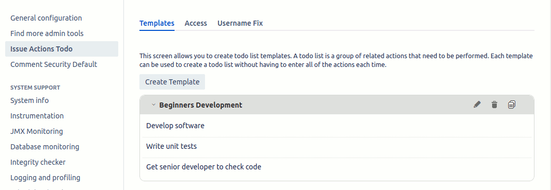Switch to the Access tab
Screen dimensions: 551x190
point(196,23)
